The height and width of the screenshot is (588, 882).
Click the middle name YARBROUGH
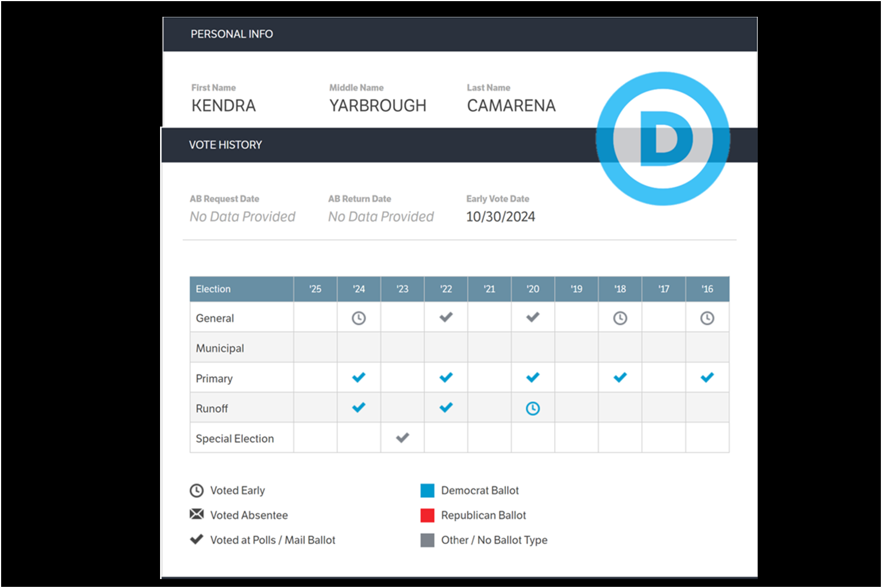point(378,106)
